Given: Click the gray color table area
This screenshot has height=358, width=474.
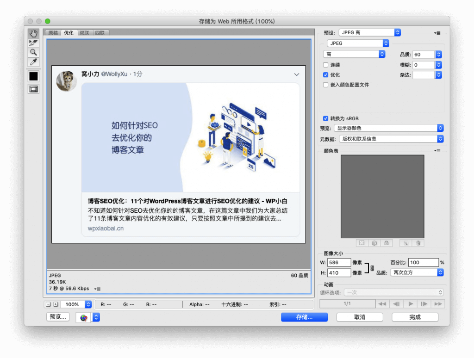Looking at the screenshot, I should [382, 197].
